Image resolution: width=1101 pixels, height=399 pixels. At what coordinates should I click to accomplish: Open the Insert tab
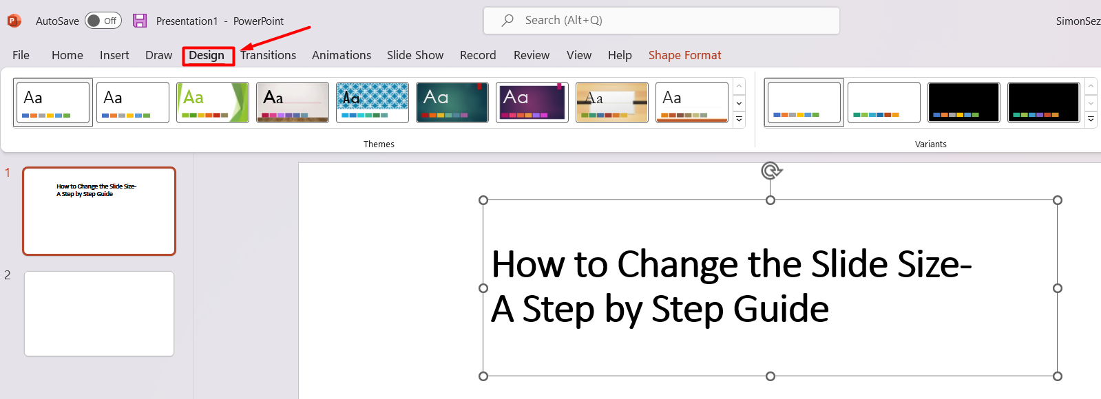tap(114, 55)
